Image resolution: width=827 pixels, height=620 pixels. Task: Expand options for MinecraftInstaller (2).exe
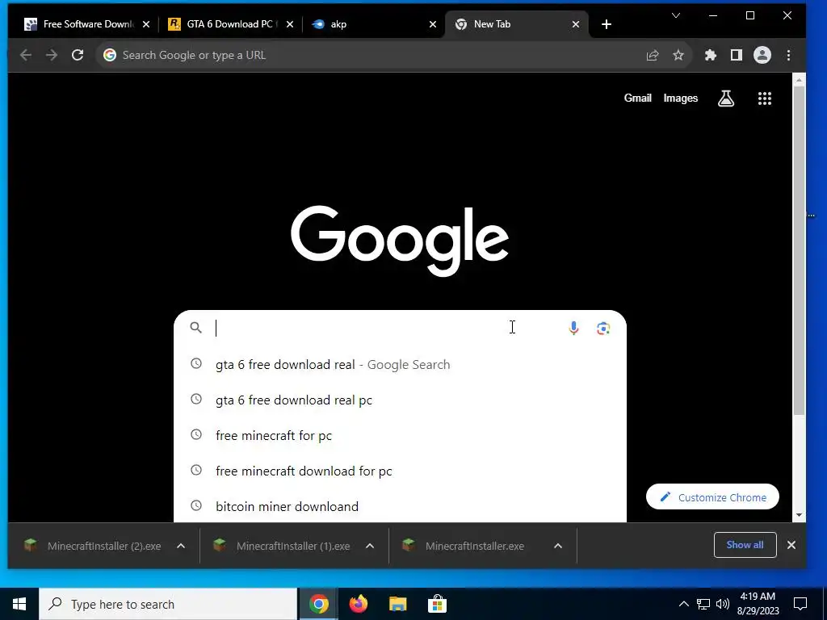(181, 546)
